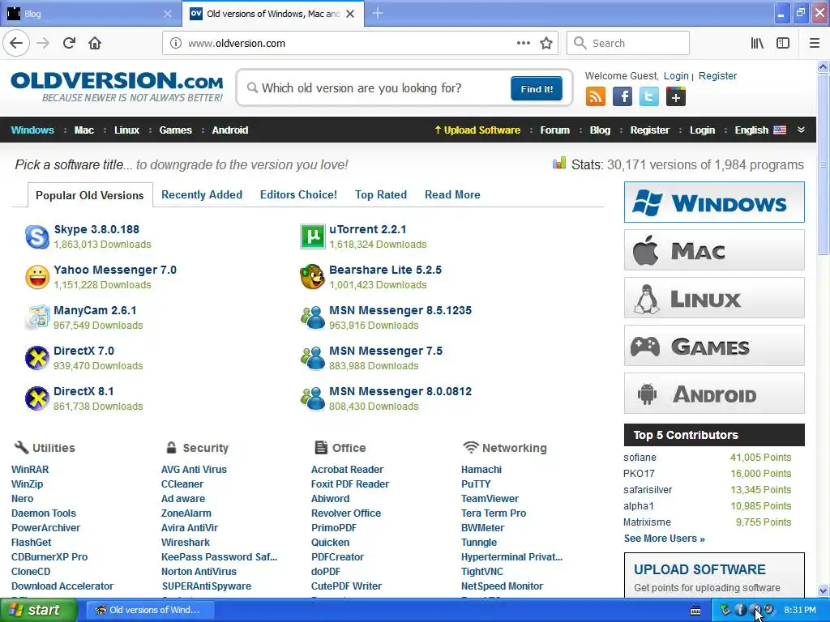The width and height of the screenshot is (830, 622).
Task: Expand the nav bar double-chevron arrow
Action: point(801,130)
